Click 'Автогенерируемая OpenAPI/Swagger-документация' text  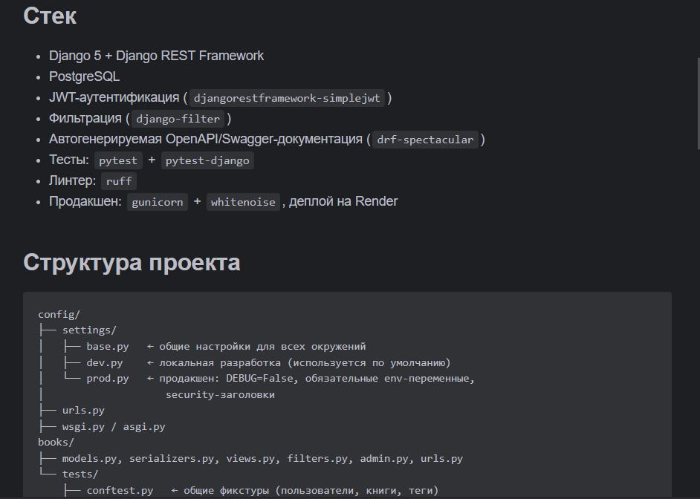coord(206,139)
